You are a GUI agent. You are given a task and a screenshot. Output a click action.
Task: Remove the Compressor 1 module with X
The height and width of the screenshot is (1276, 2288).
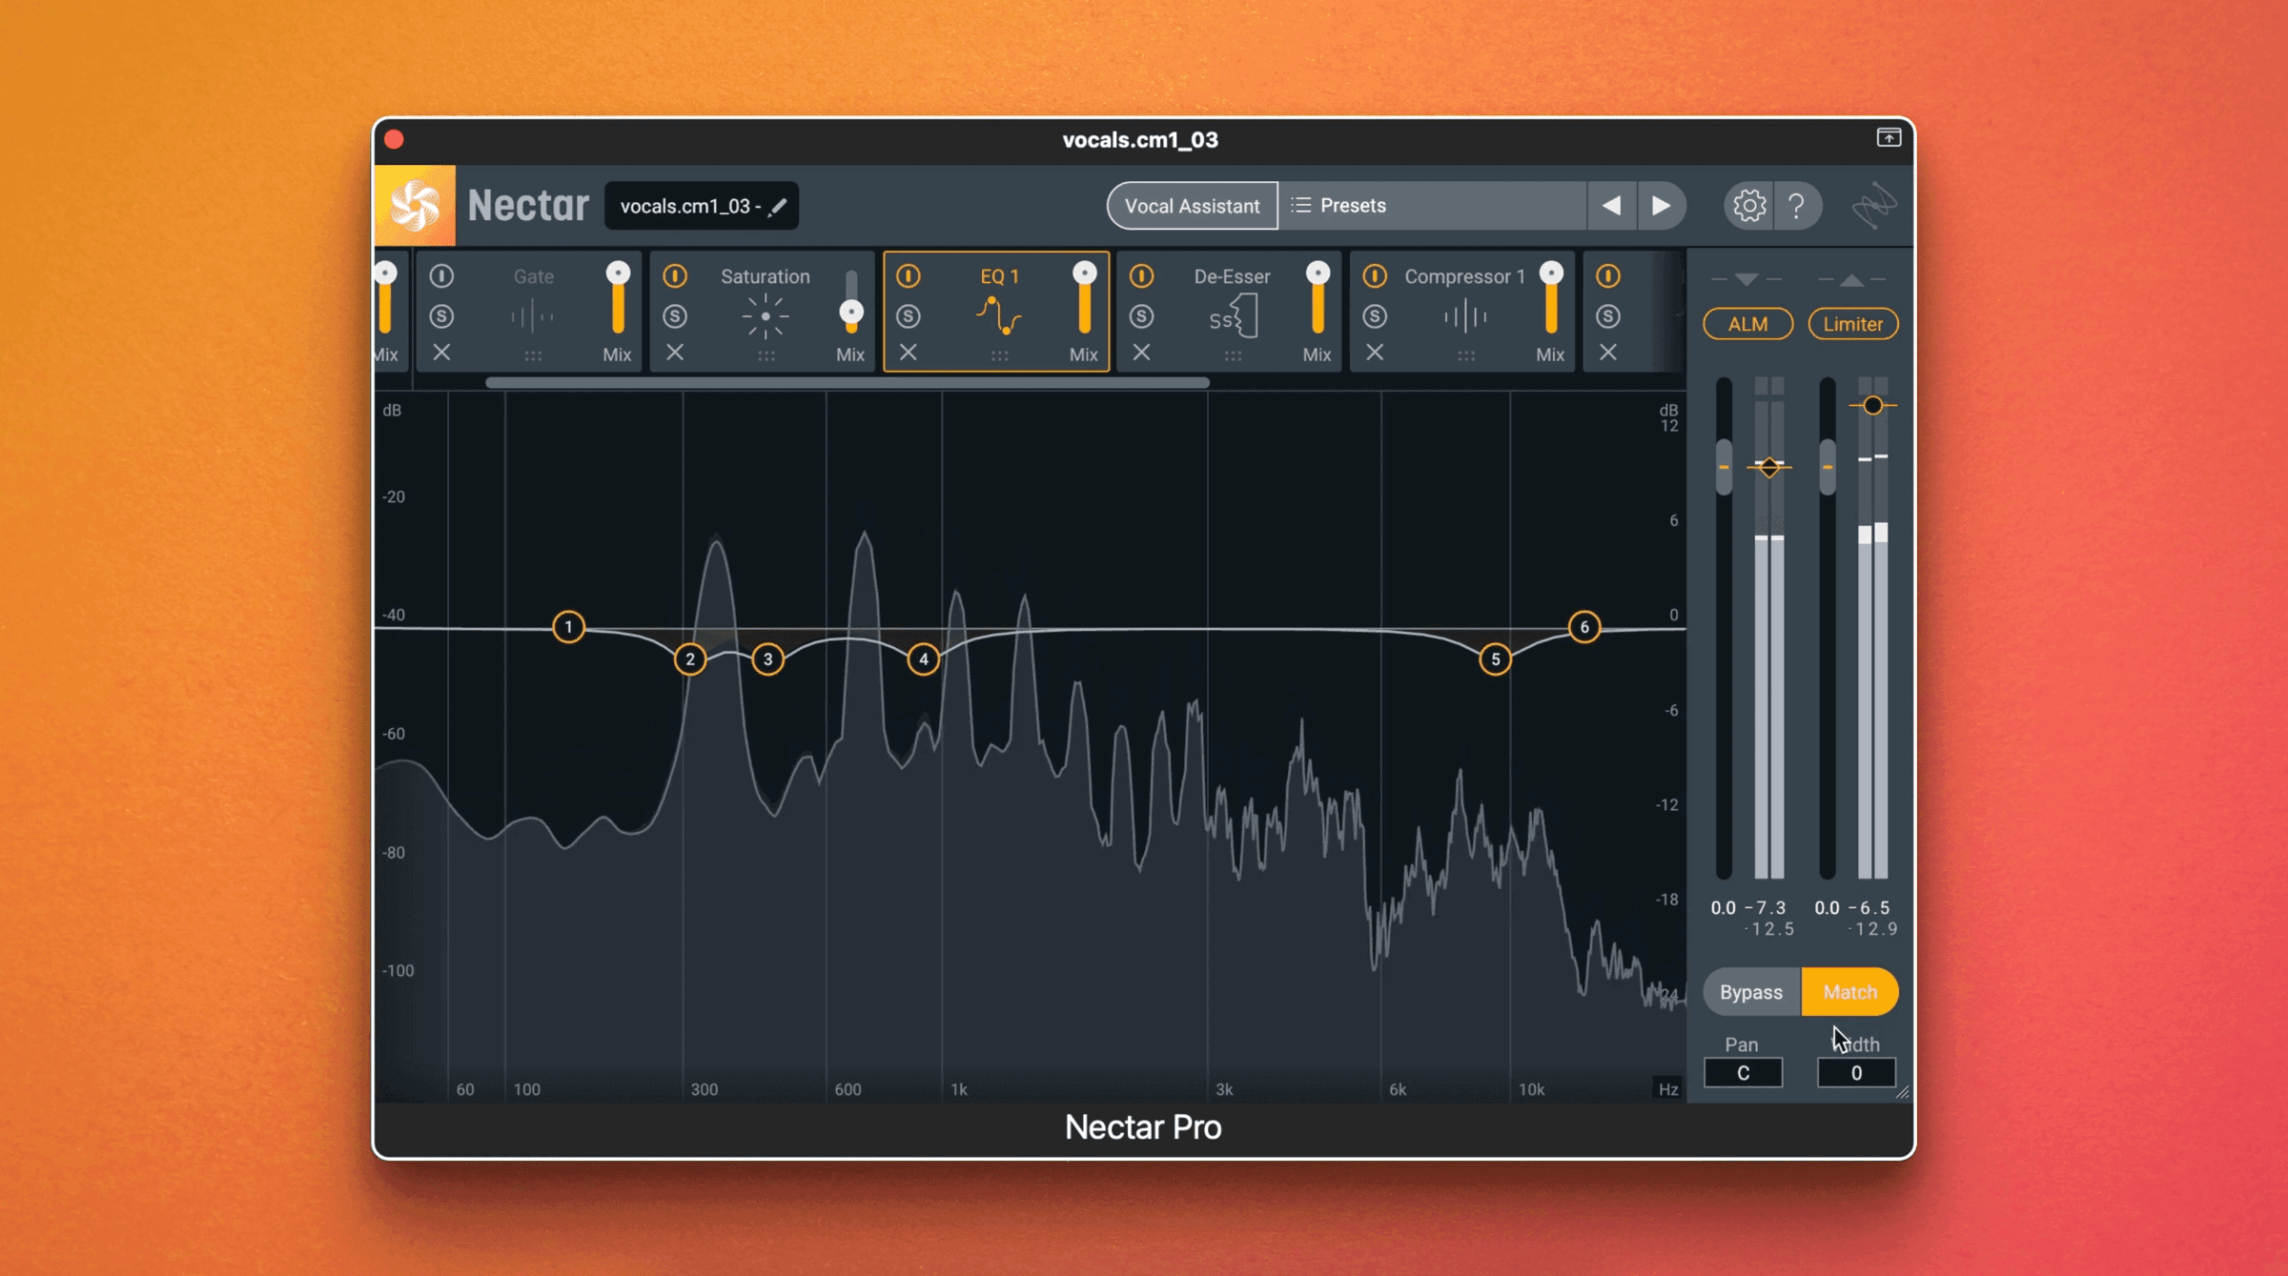pos(1375,353)
